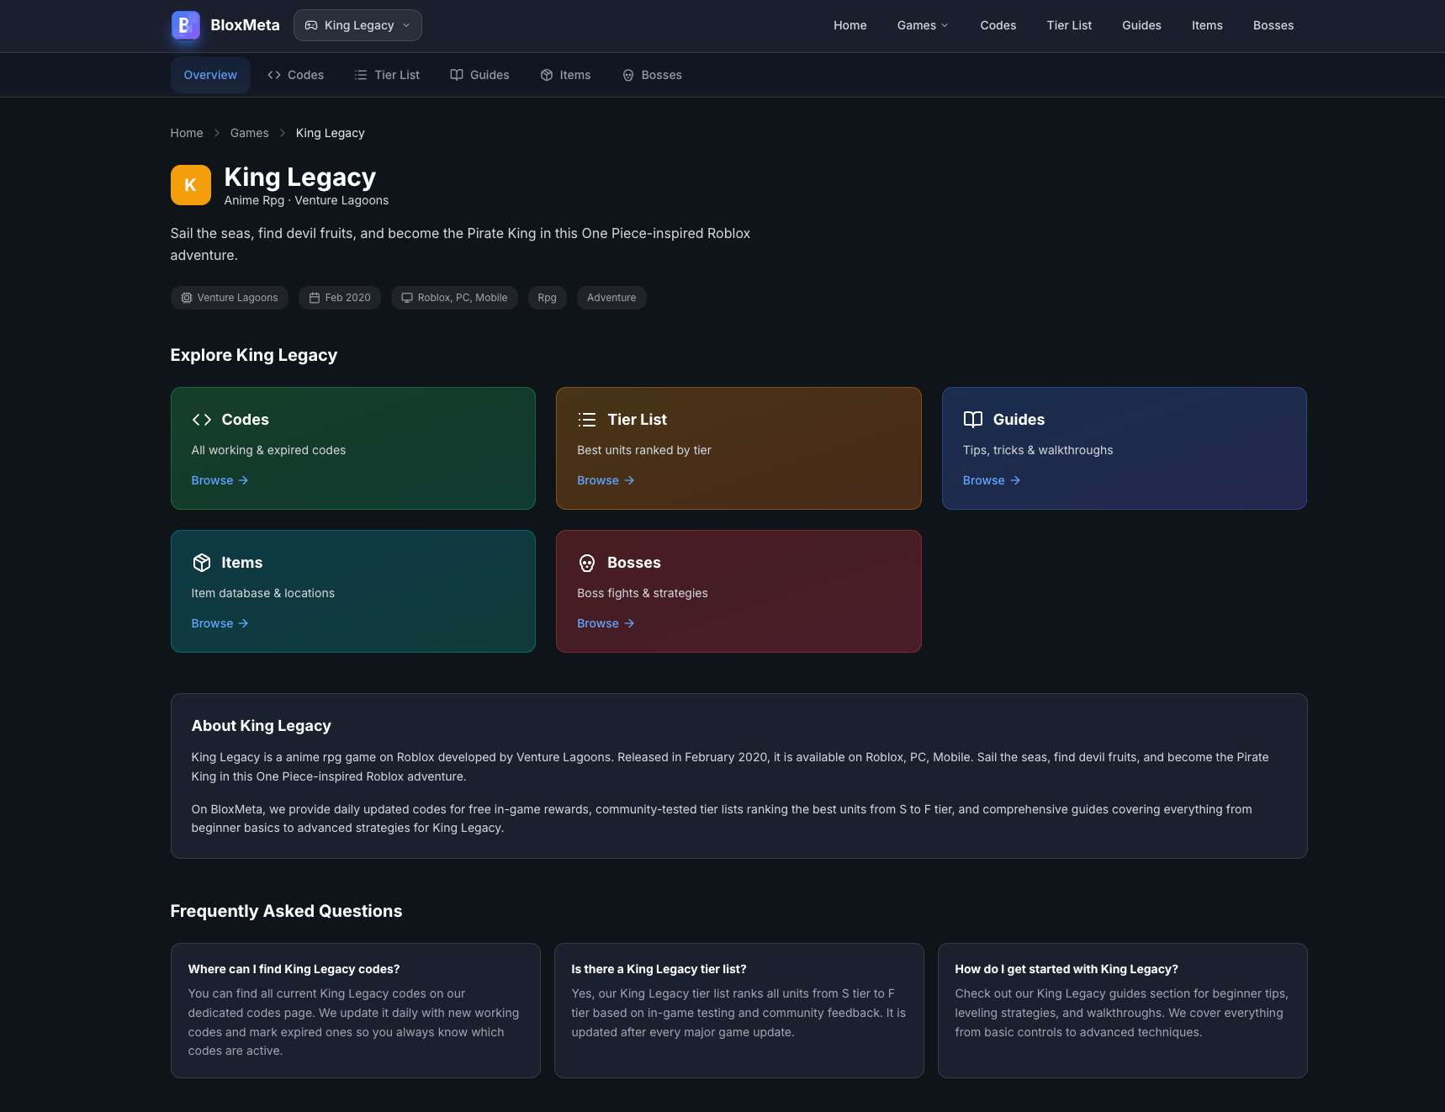Click 'Item database & locations' description
The height and width of the screenshot is (1112, 1445).
[x=263, y=593]
